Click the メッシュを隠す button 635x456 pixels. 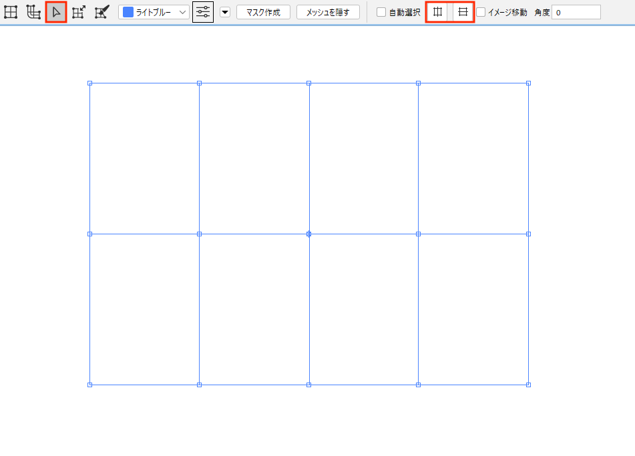328,12
